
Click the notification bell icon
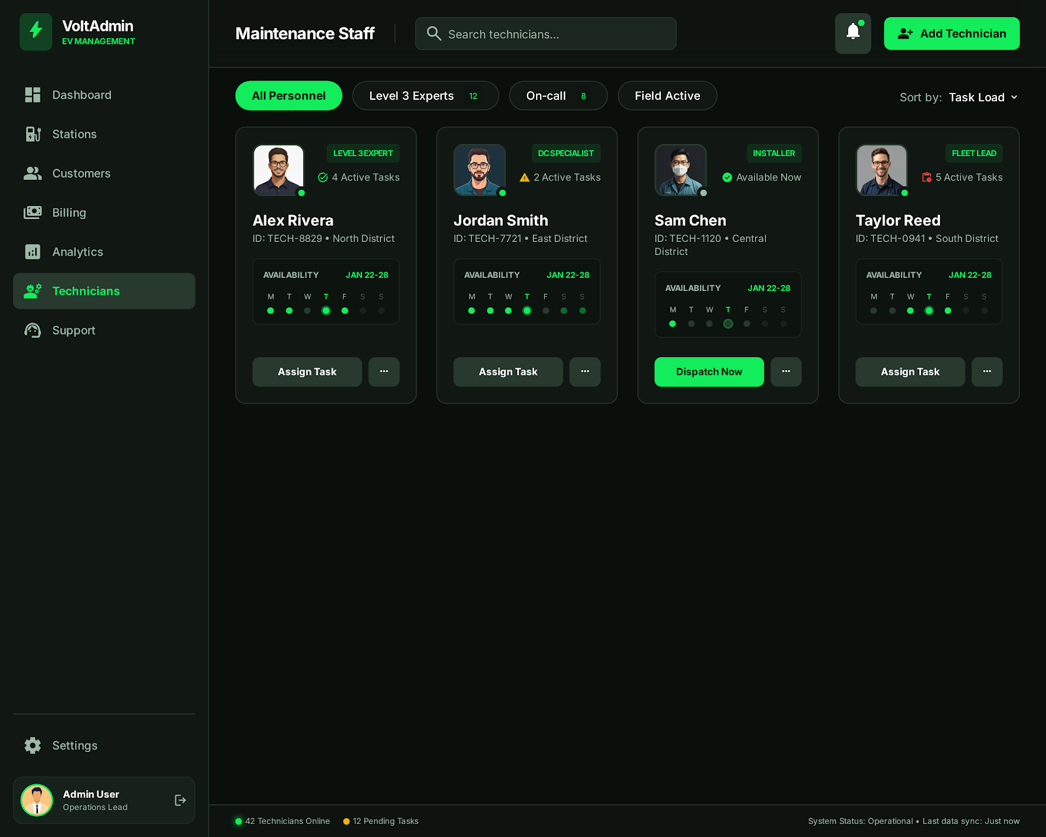tap(852, 33)
